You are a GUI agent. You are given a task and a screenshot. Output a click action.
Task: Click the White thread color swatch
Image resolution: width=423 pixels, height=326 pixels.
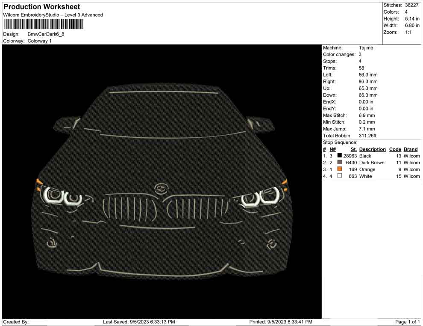[340, 176]
